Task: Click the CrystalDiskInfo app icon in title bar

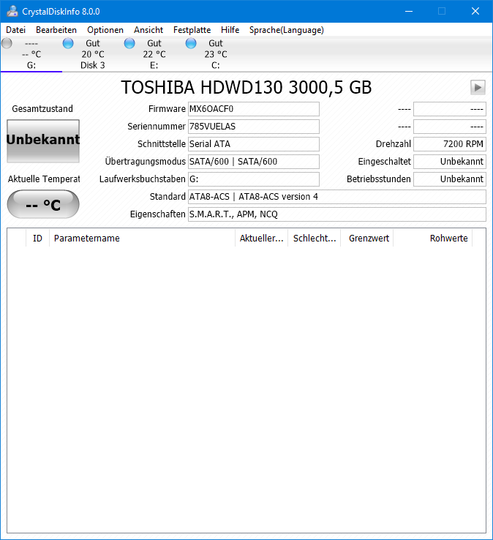Action: (12, 12)
